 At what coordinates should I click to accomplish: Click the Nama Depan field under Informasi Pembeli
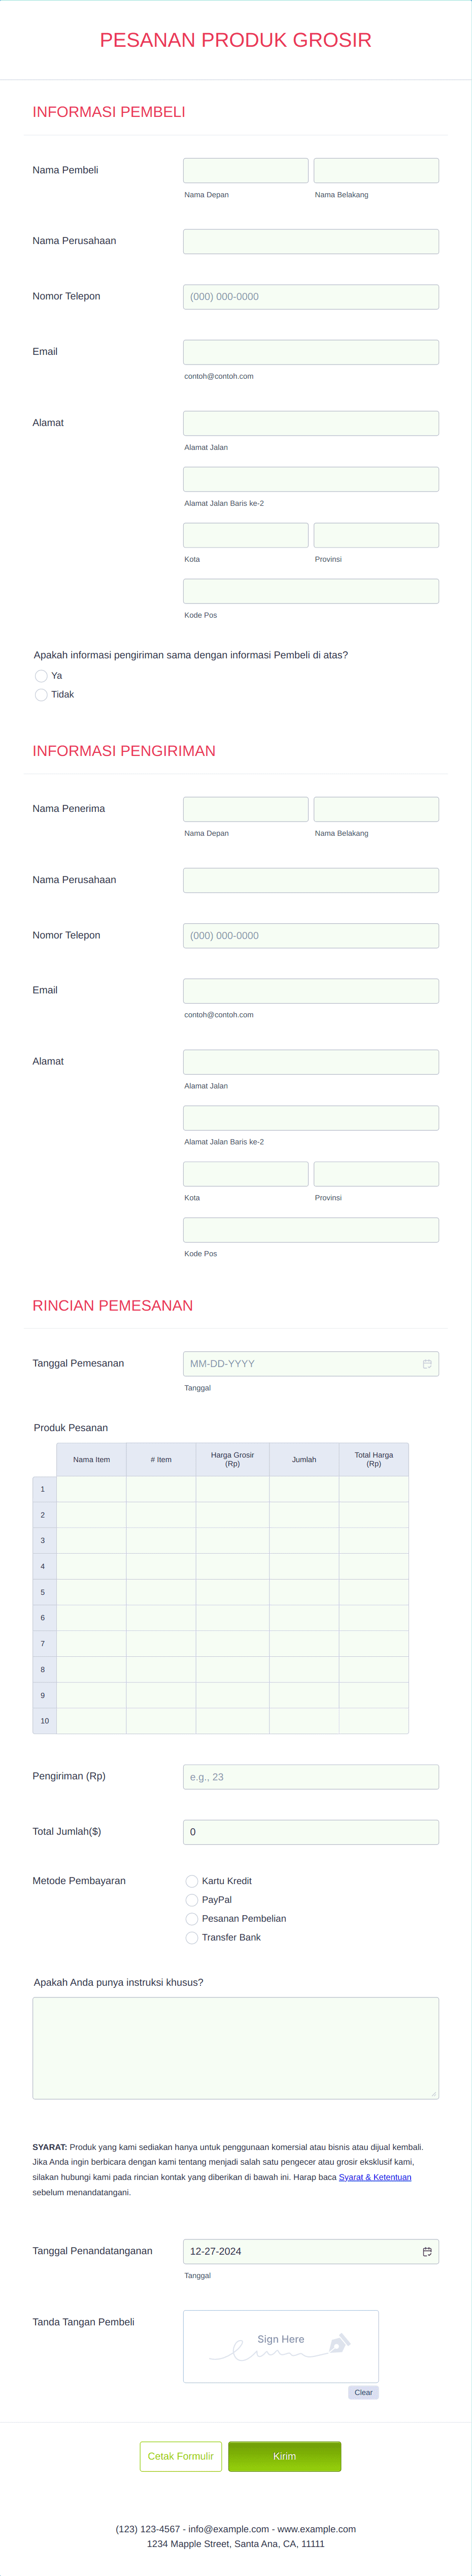(x=246, y=170)
